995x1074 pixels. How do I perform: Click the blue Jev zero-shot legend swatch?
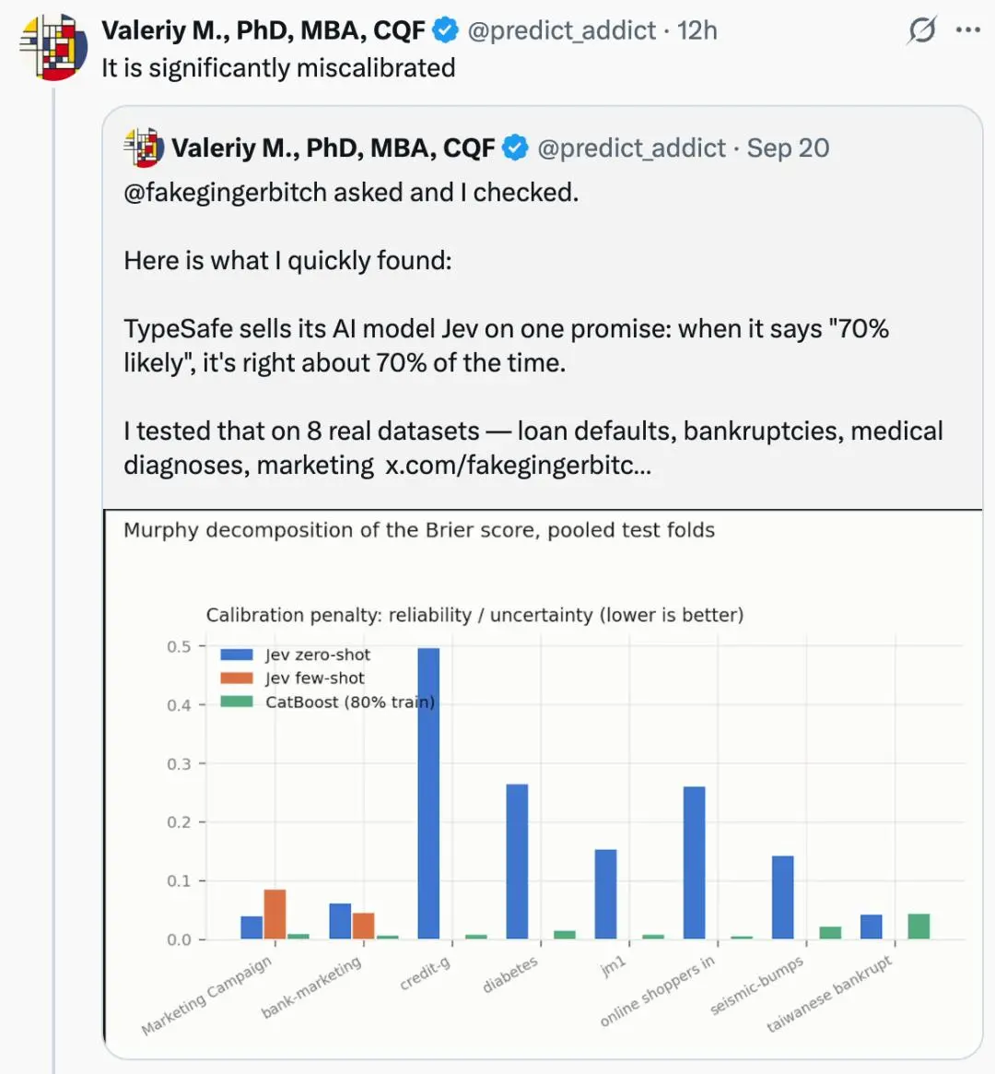[x=237, y=655]
